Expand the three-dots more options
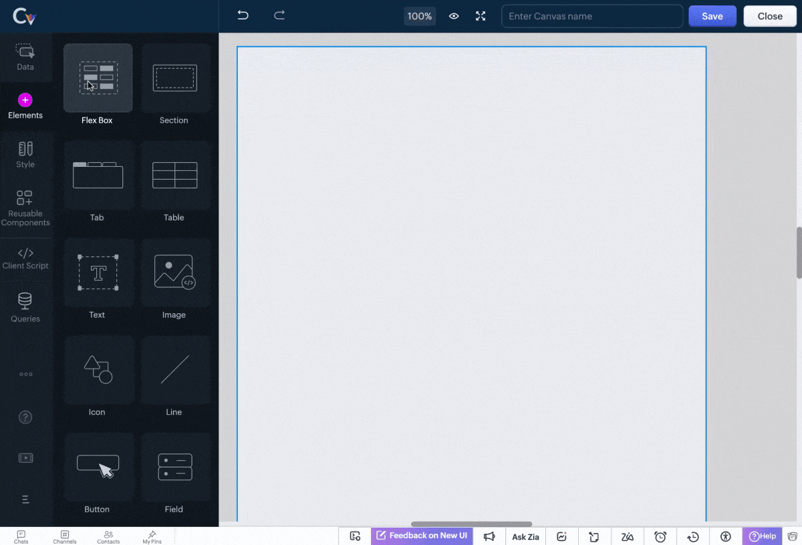 click(x=25, y=375)
